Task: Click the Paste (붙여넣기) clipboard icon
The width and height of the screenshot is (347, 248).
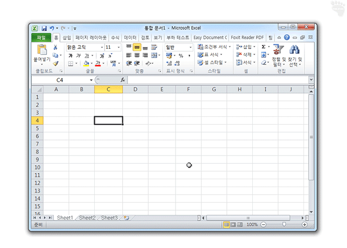Action: click(42, 50)
